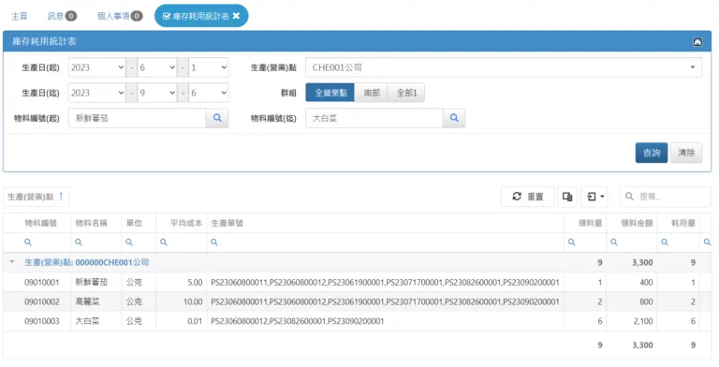Sort by 平均成本 column header
The image size is (719, 367).
click(x=185, y=223)
